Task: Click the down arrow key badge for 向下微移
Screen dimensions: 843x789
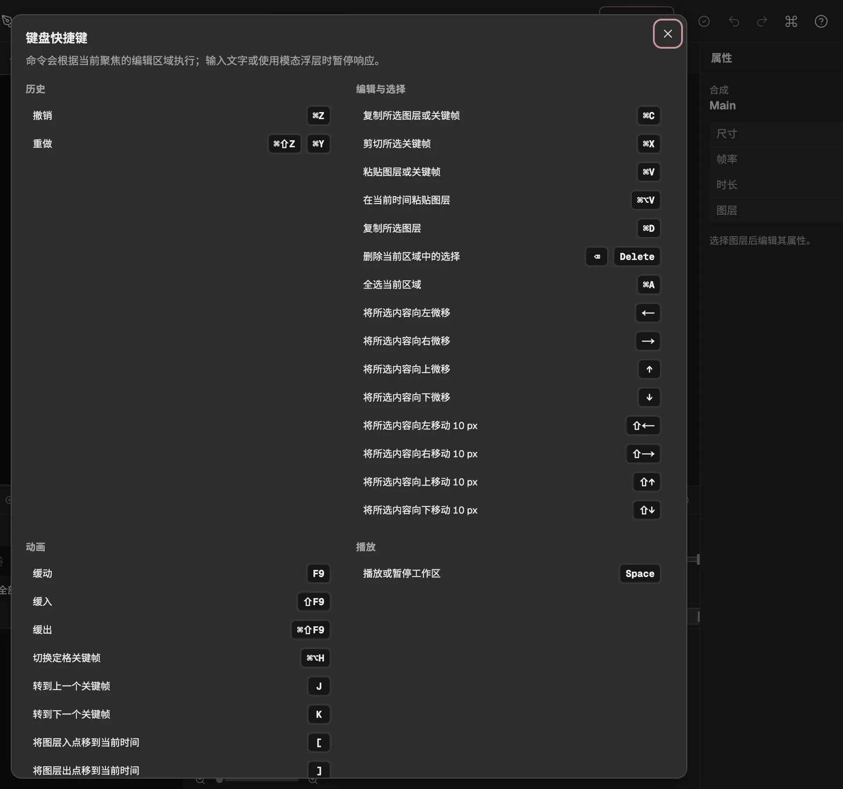Action: point(649,397)
